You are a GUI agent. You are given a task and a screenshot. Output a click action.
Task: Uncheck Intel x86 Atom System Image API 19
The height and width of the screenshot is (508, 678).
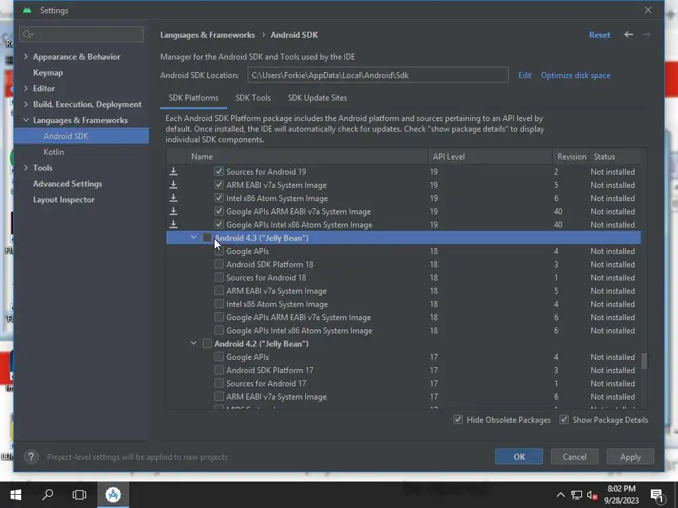(x=218, y=198)
